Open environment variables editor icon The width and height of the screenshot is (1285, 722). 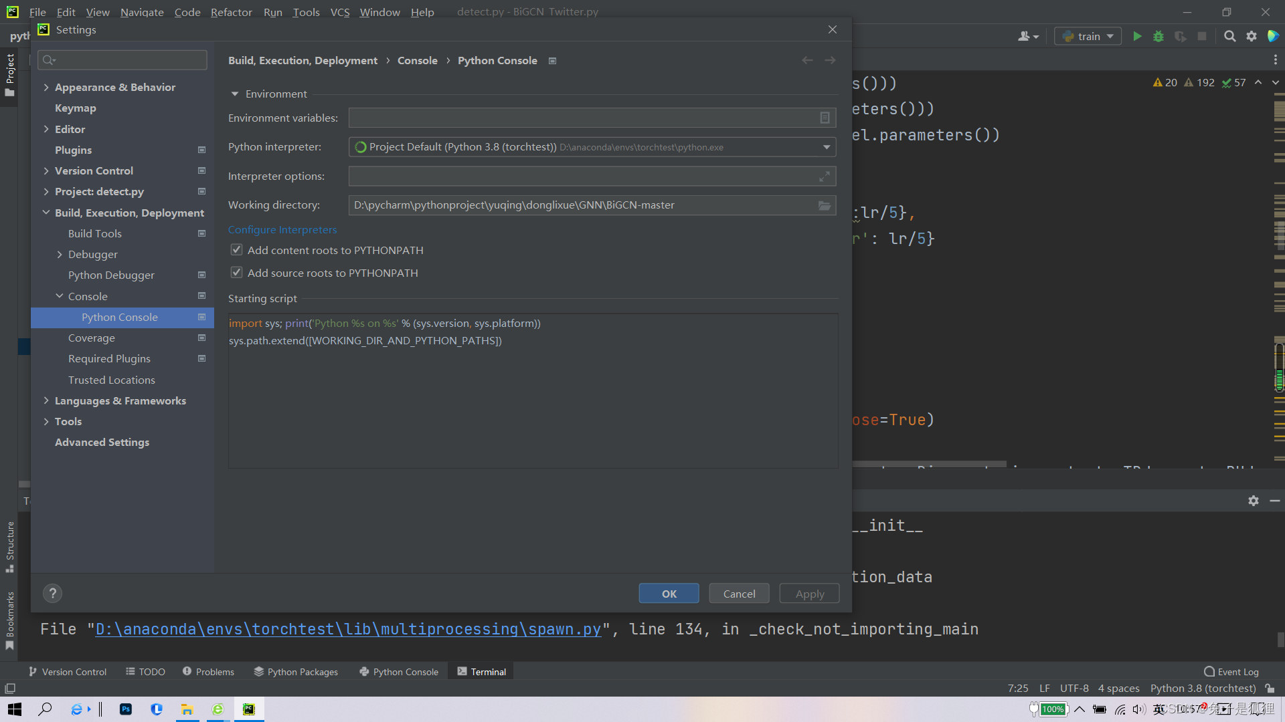coord(825,118)
